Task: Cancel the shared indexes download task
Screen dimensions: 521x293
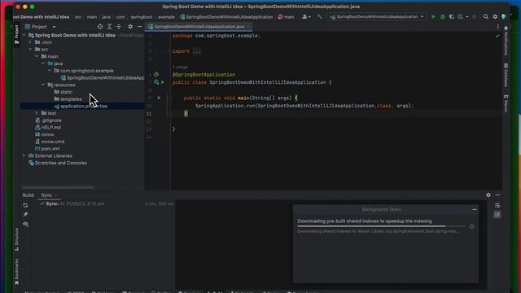Action: [471, 226]
